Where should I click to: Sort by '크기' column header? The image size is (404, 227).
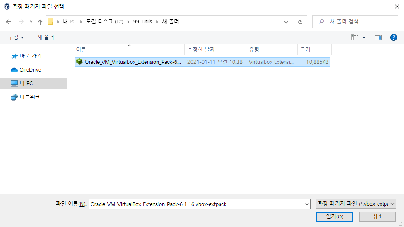point(314,49)
